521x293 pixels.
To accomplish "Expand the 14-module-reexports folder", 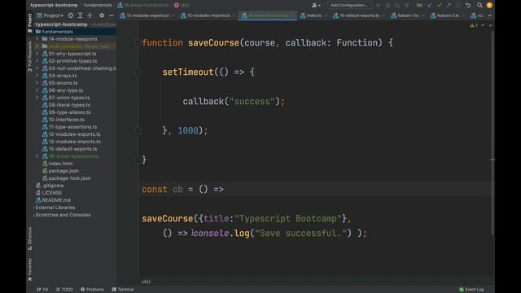I will (x=37, y=39).
